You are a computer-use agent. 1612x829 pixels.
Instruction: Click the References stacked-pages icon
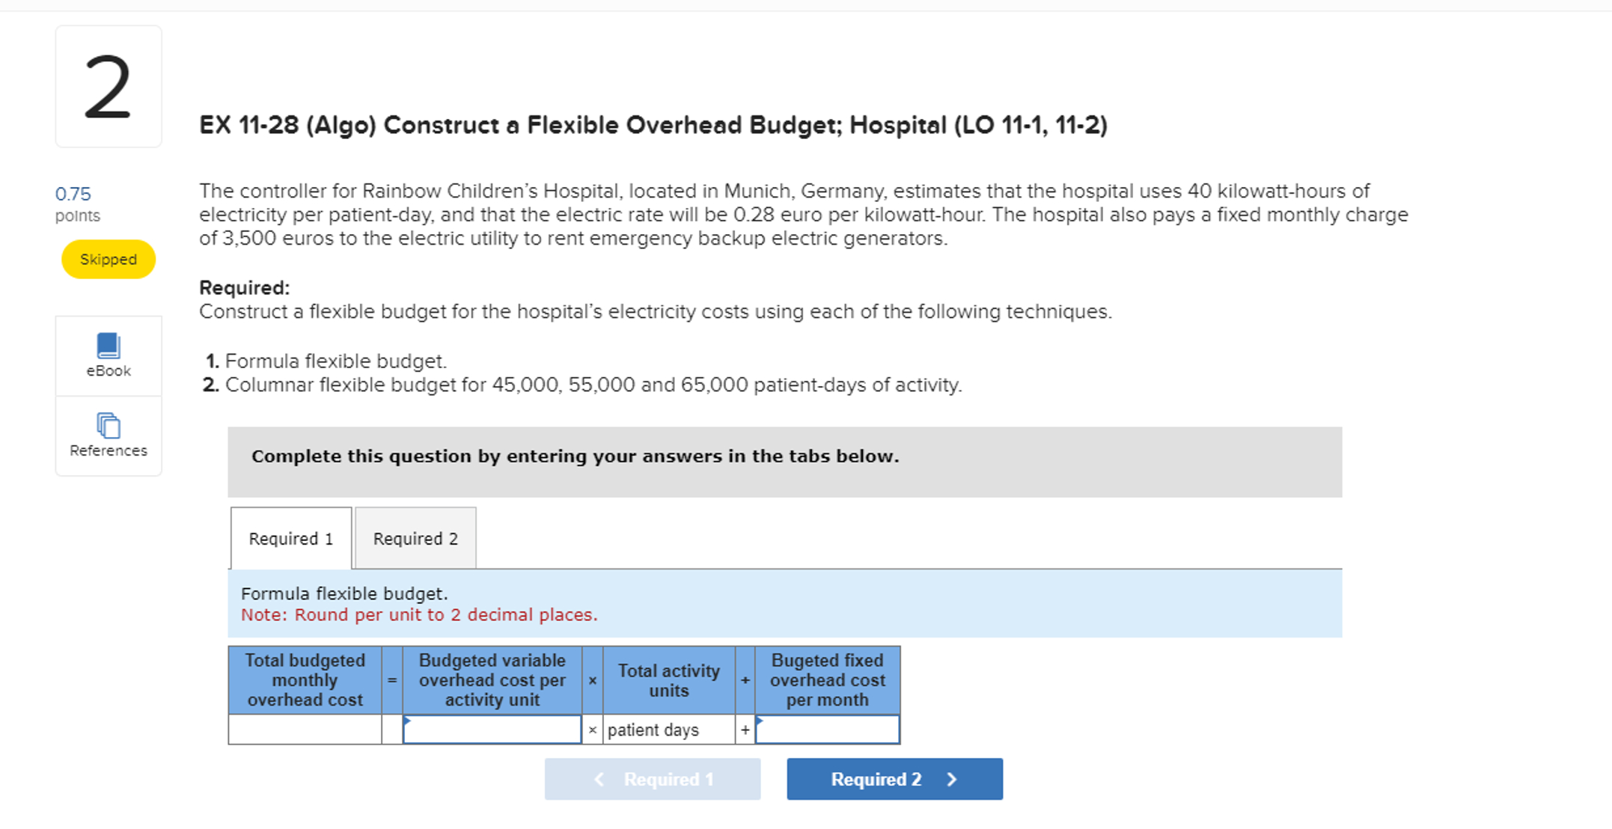(108, 426)
